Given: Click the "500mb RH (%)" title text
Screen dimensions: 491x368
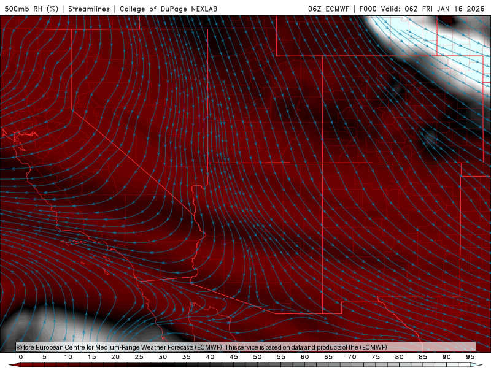Looking at the screenshot, I should point(31,9).
